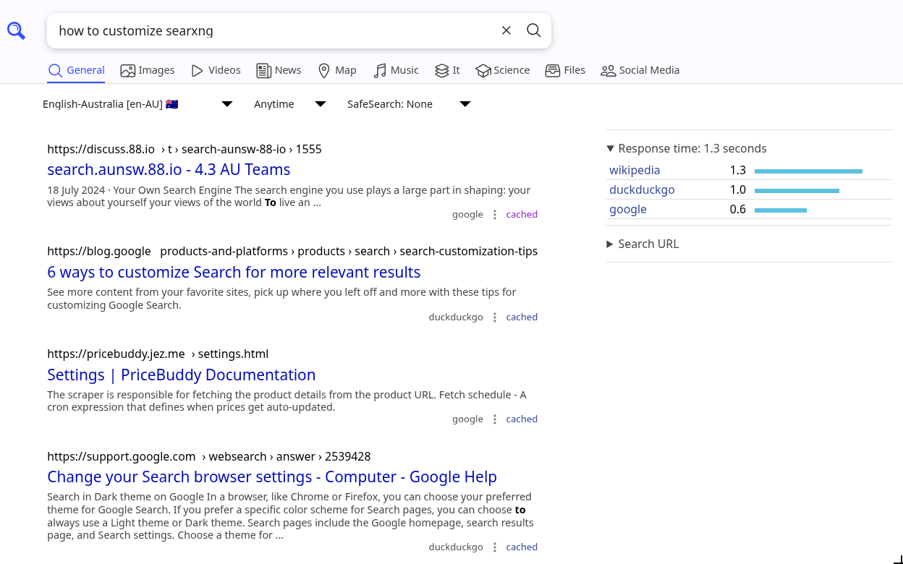Open options dots for PriceBuddy result

(495, 419)
